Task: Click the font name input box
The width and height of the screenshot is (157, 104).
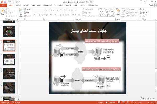Action: tap(38, 10)
